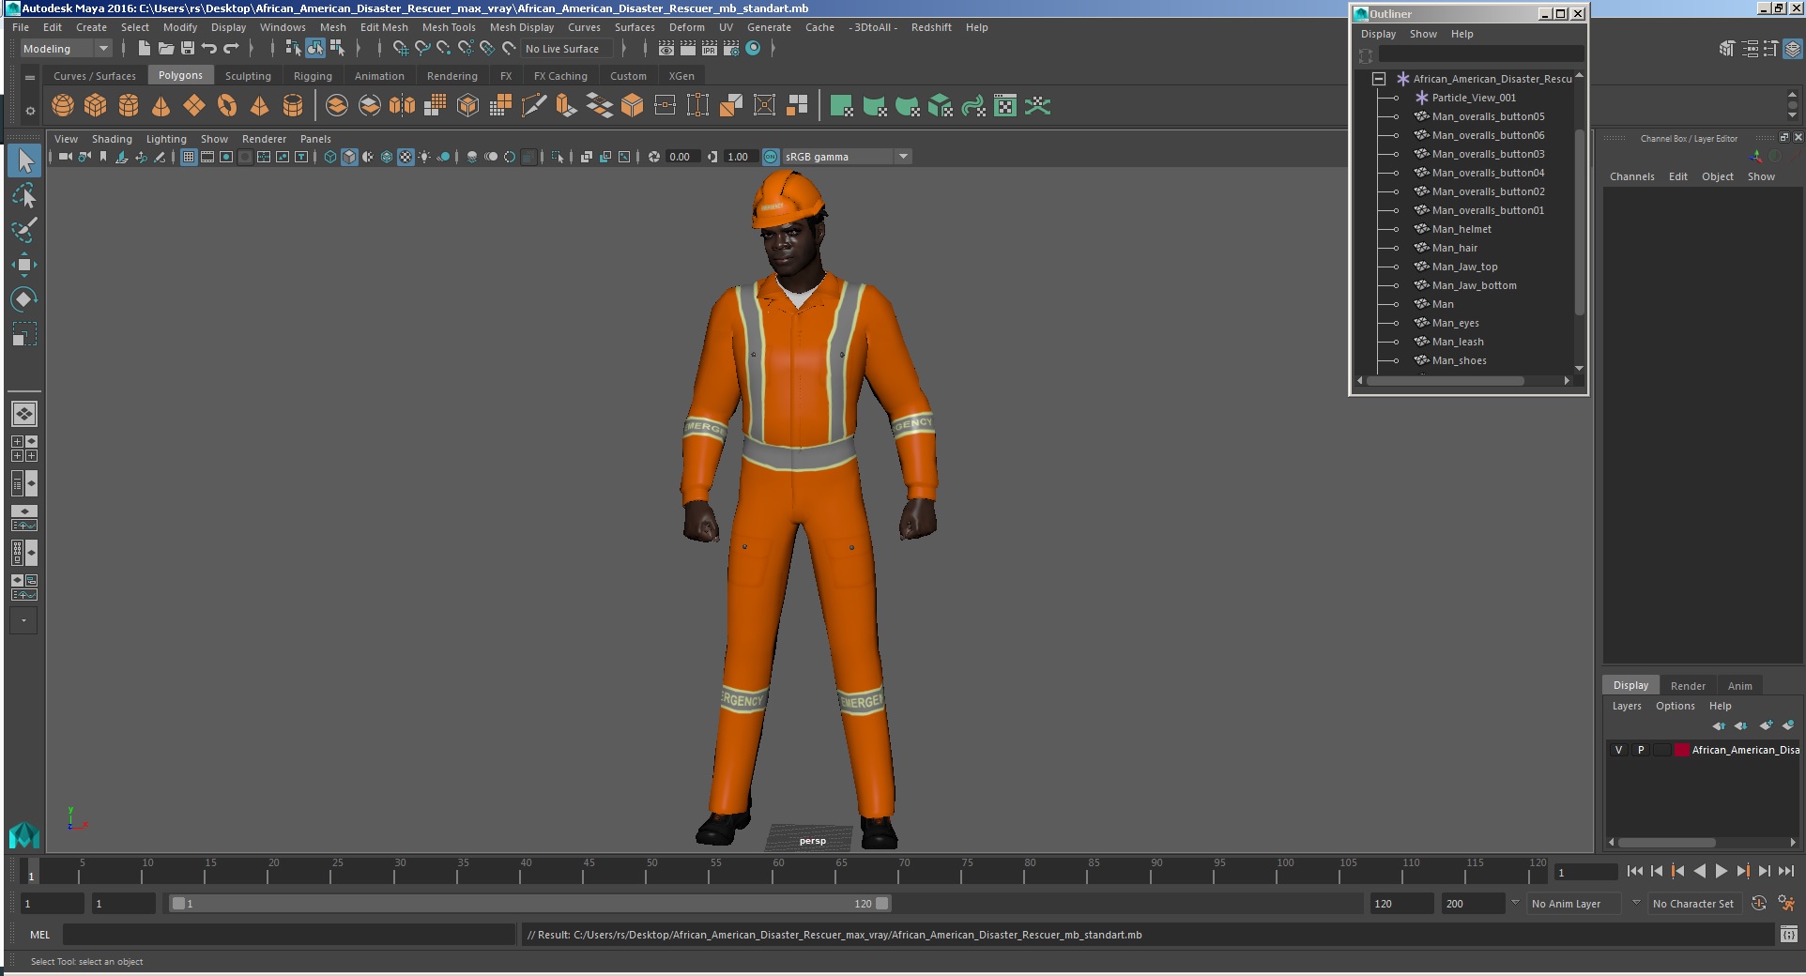Open the viewport Shading menu
Screen dimensions: 1806x976
112,139
